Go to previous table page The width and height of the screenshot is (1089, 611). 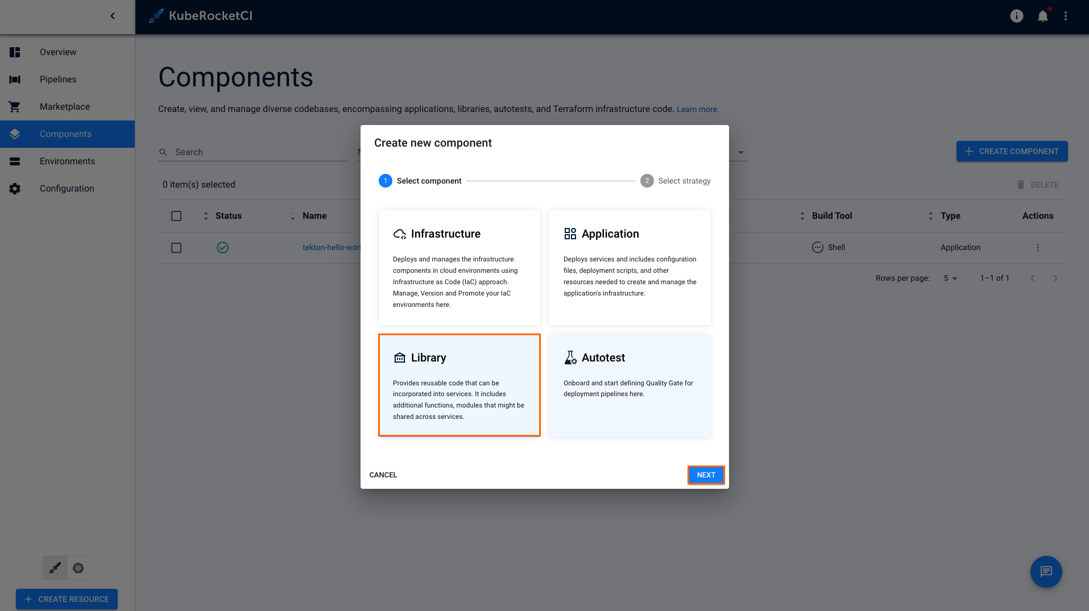point(1033,278)
